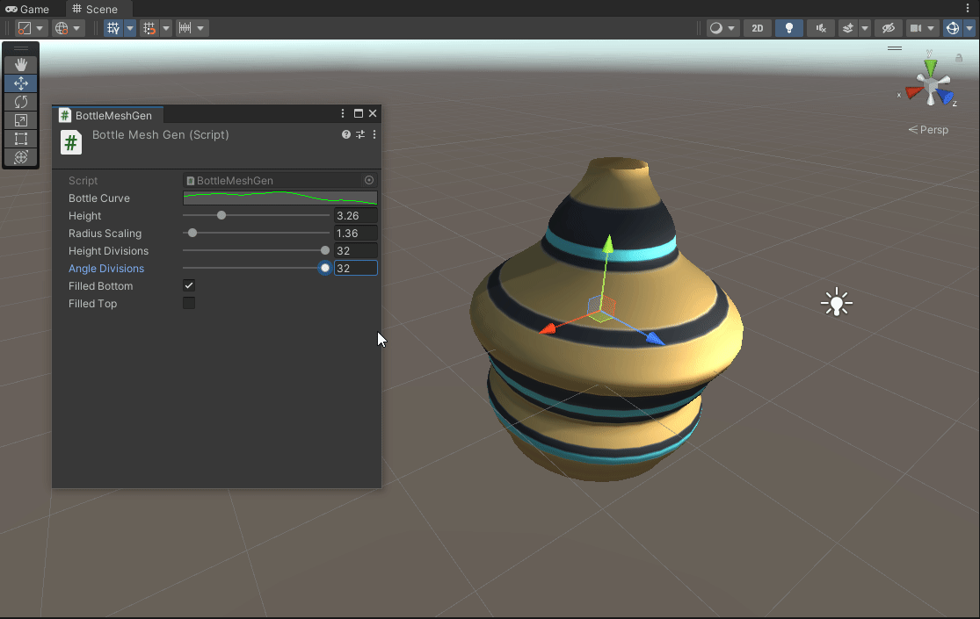Viewport: 980px width, 619px height.
Task: Select the Scale tool
Action: 20,120
